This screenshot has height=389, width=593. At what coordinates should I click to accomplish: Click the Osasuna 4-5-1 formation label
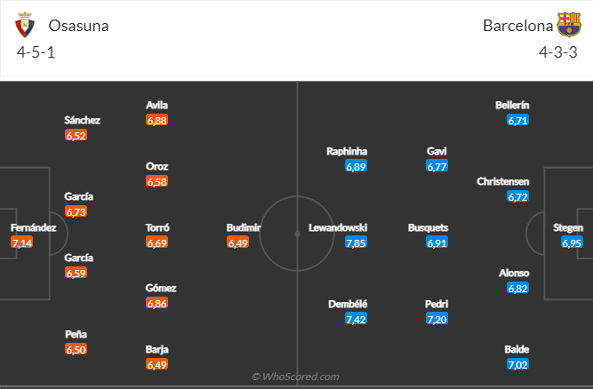(x=35, y=52)
